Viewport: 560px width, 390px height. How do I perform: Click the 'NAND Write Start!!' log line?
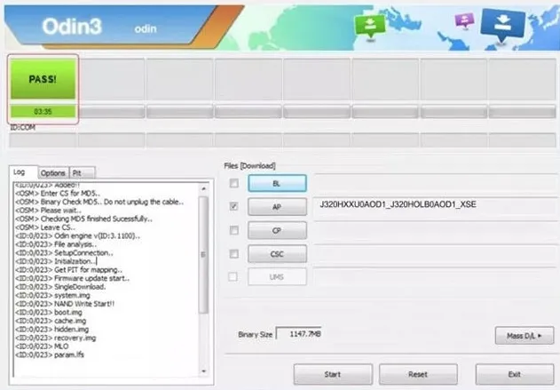tap(65, 304)
